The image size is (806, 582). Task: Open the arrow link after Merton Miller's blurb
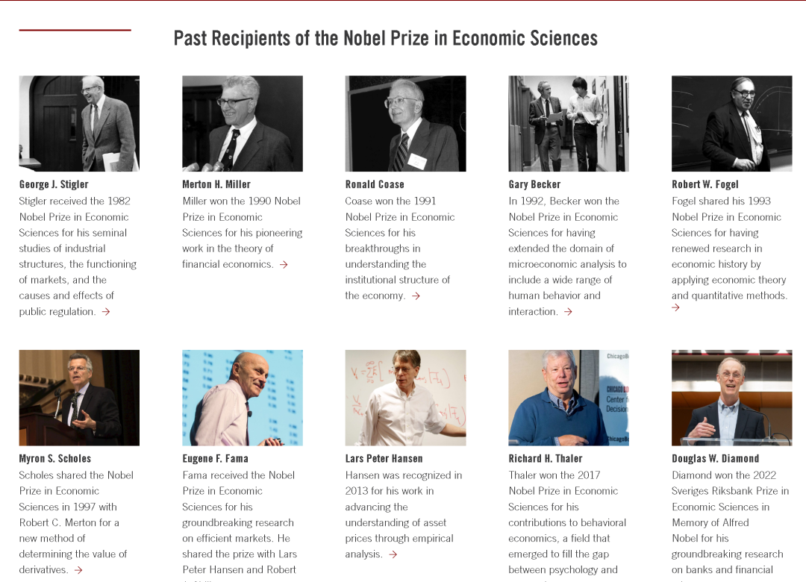(x=284, y=265)
